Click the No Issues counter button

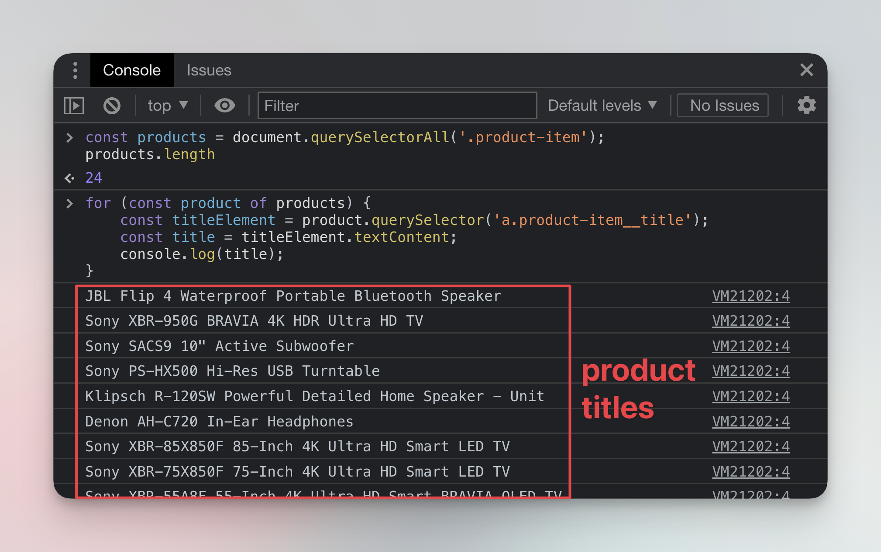pos(722,105)
